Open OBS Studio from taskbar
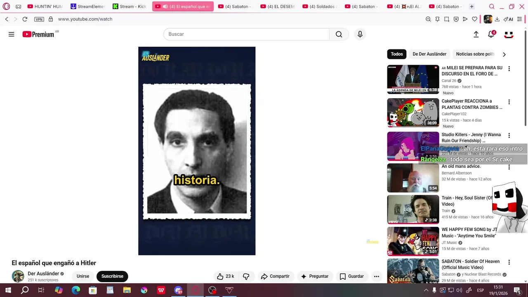The width and height of the screenshot is (528, 297). [212, 290]
